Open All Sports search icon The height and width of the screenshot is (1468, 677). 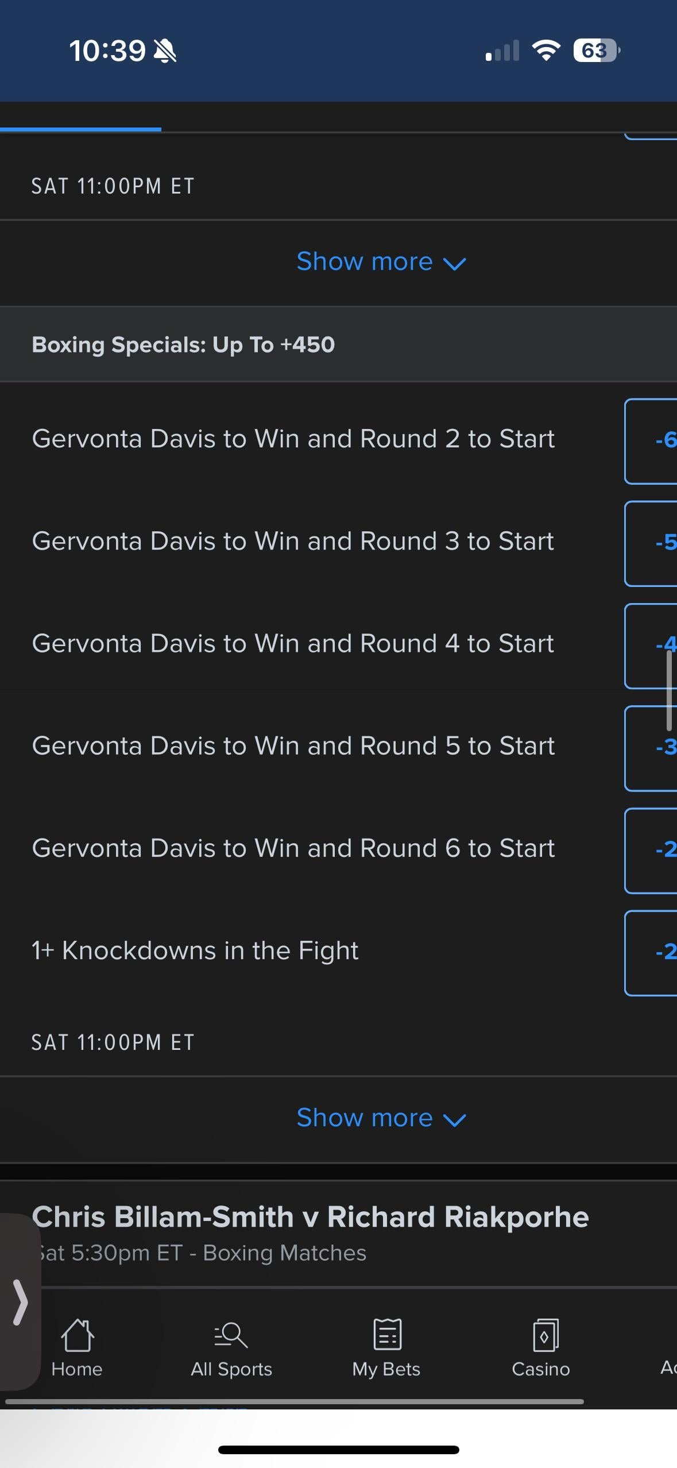[231, 1335]
